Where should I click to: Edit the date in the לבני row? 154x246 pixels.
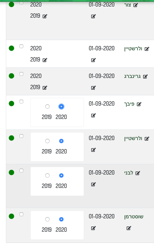pyautogui.click(x=93, y=184)
